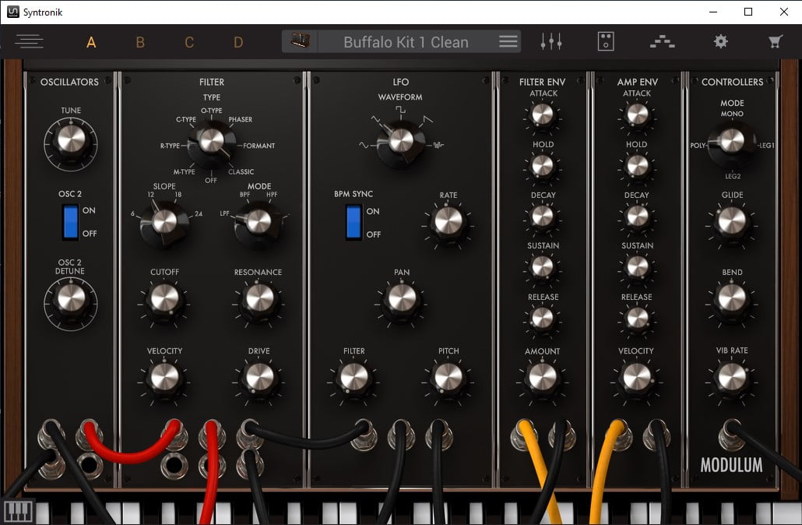Select CLASSIC filter type label

click(x=241, y=172)
